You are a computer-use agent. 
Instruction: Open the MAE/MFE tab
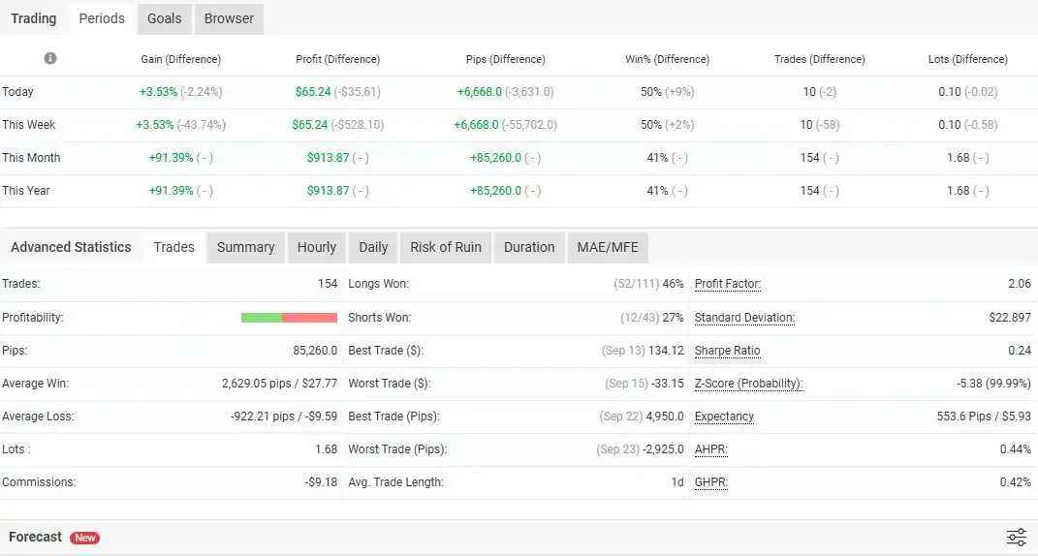608,247
